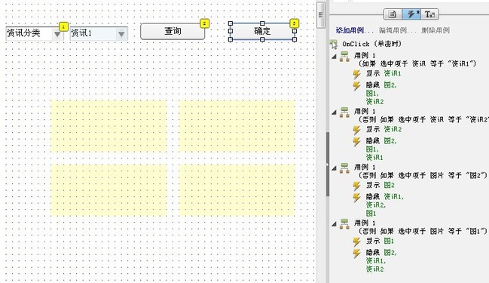Click the yellow footnote marker on 确定 button
Screen dimensions: 489x283
point(294,23)
